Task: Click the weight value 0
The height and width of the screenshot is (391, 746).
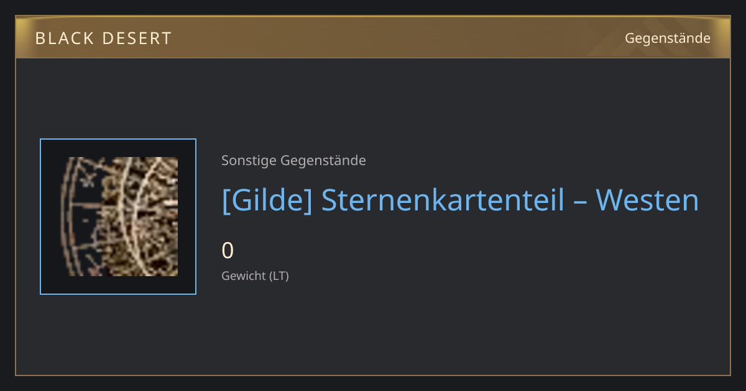Action: (x=228, y=251)
